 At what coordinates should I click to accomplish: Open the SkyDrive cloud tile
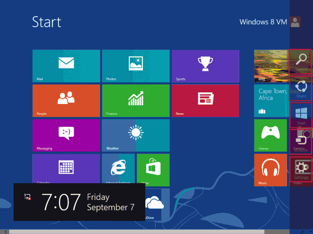(157, 204)
